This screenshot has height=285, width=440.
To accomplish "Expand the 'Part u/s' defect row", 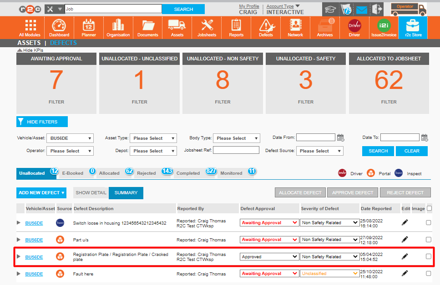I will point(18,240).
